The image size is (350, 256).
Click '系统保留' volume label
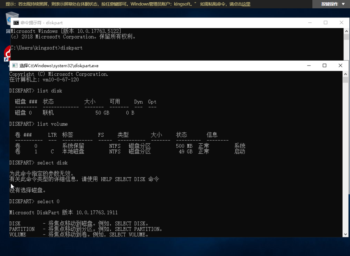(73, 146)
